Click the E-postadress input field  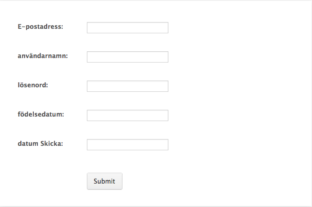coord(127,28)
